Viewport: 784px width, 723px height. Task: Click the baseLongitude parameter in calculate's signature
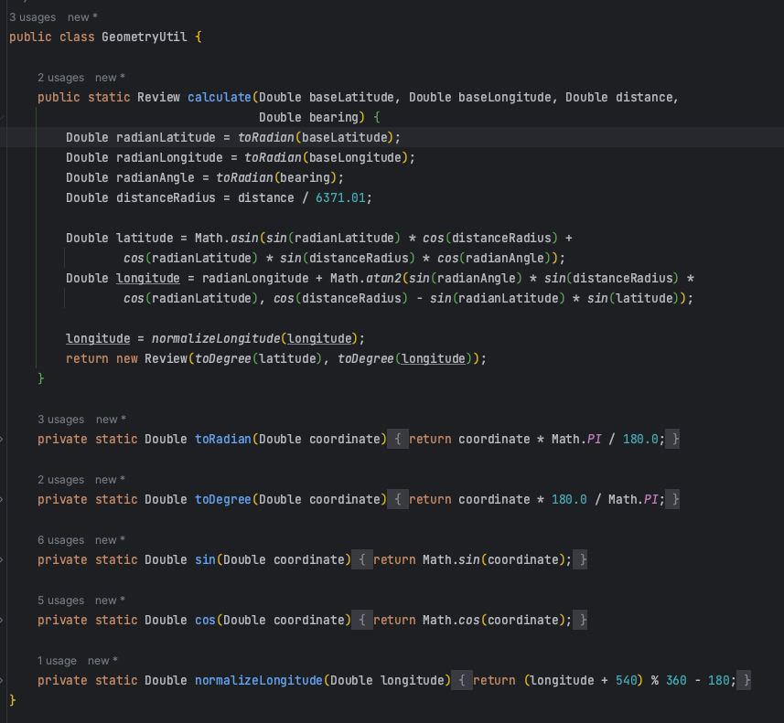(x=504, y=98)
